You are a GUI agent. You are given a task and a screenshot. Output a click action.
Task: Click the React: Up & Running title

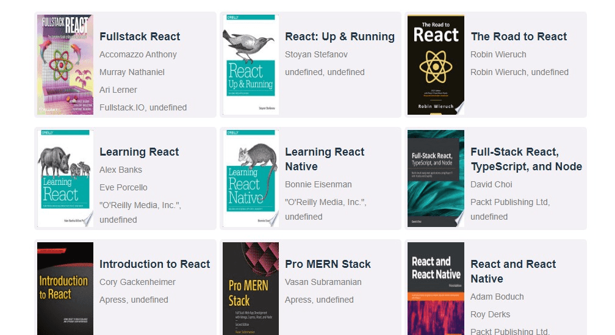tap(340, 37)
